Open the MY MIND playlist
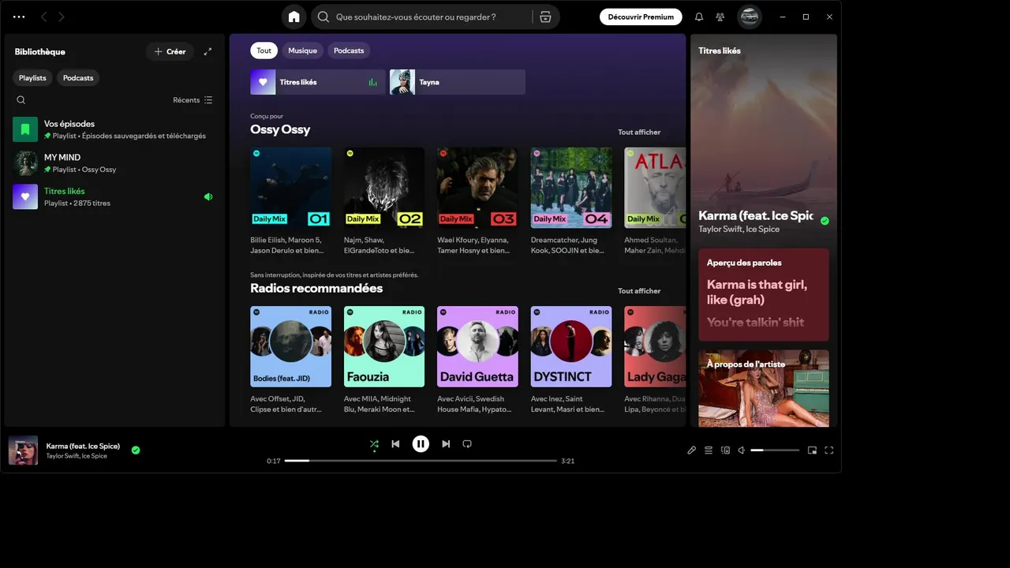Viewport: 1010px width, 568px height. click(114, 163)
